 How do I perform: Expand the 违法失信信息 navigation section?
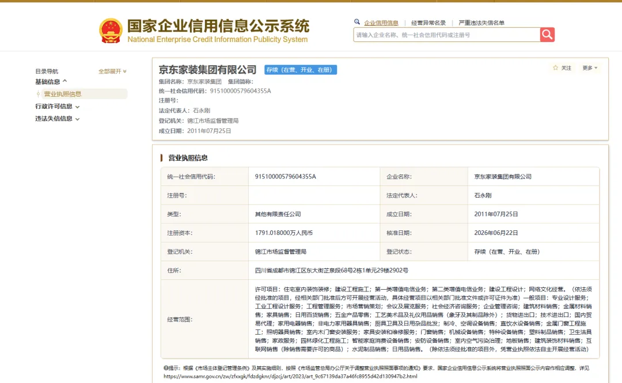tap(57, 119)
